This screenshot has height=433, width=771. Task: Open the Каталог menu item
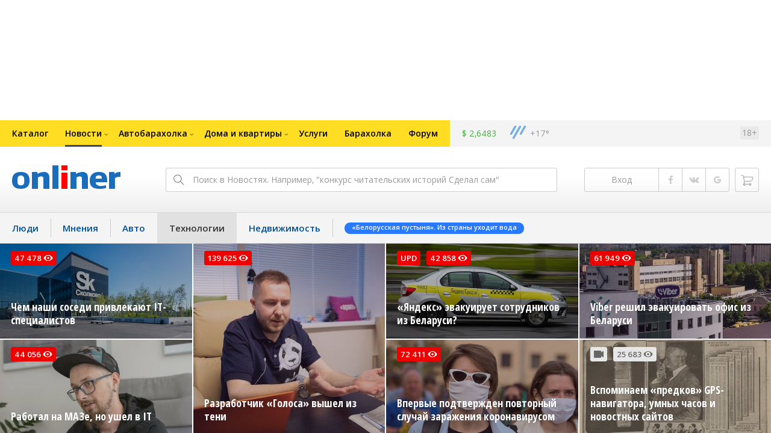pyautogui.click(x=30, y=134)
